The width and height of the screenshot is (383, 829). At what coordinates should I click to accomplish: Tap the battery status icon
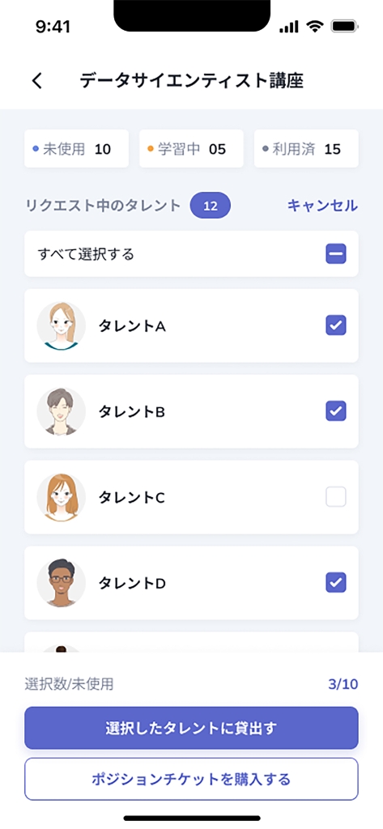346,27
